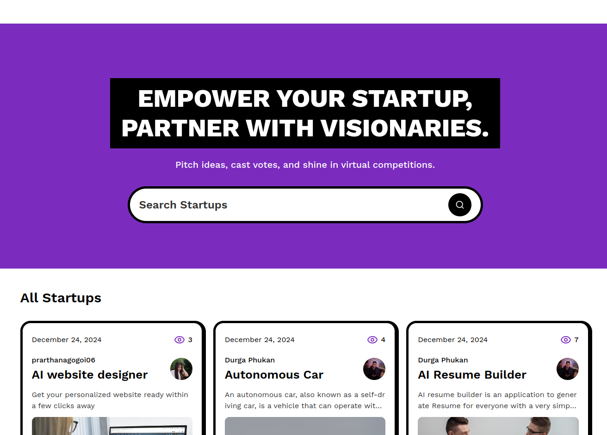Click the Autonomous Car card image
The width and height of the screenshot is (607, 435).
click(305, 426)
